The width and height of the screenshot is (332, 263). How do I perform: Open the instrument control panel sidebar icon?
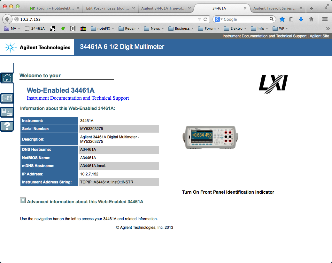coord(7,98)
